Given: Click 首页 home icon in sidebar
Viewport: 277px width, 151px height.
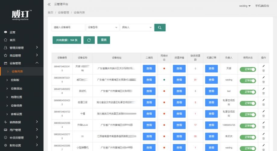Looking at the screenshot, I should coord(5,40).
